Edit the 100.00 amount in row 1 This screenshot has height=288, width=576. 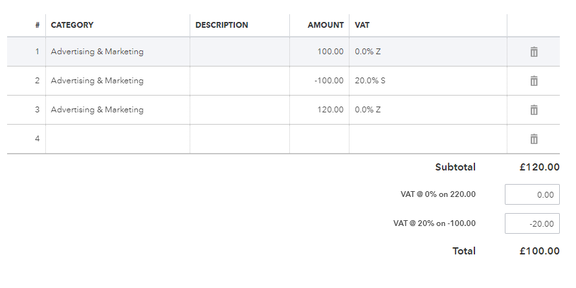click(x=319, y=52)
